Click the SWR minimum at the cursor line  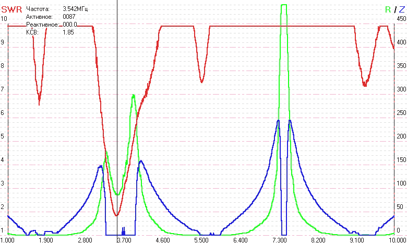point(117,215)
